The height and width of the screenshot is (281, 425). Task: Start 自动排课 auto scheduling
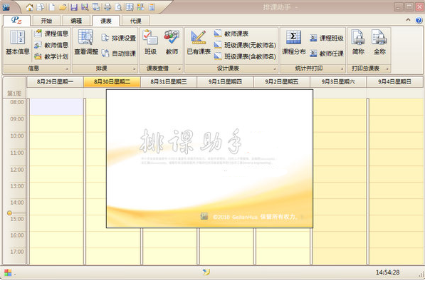118,53
